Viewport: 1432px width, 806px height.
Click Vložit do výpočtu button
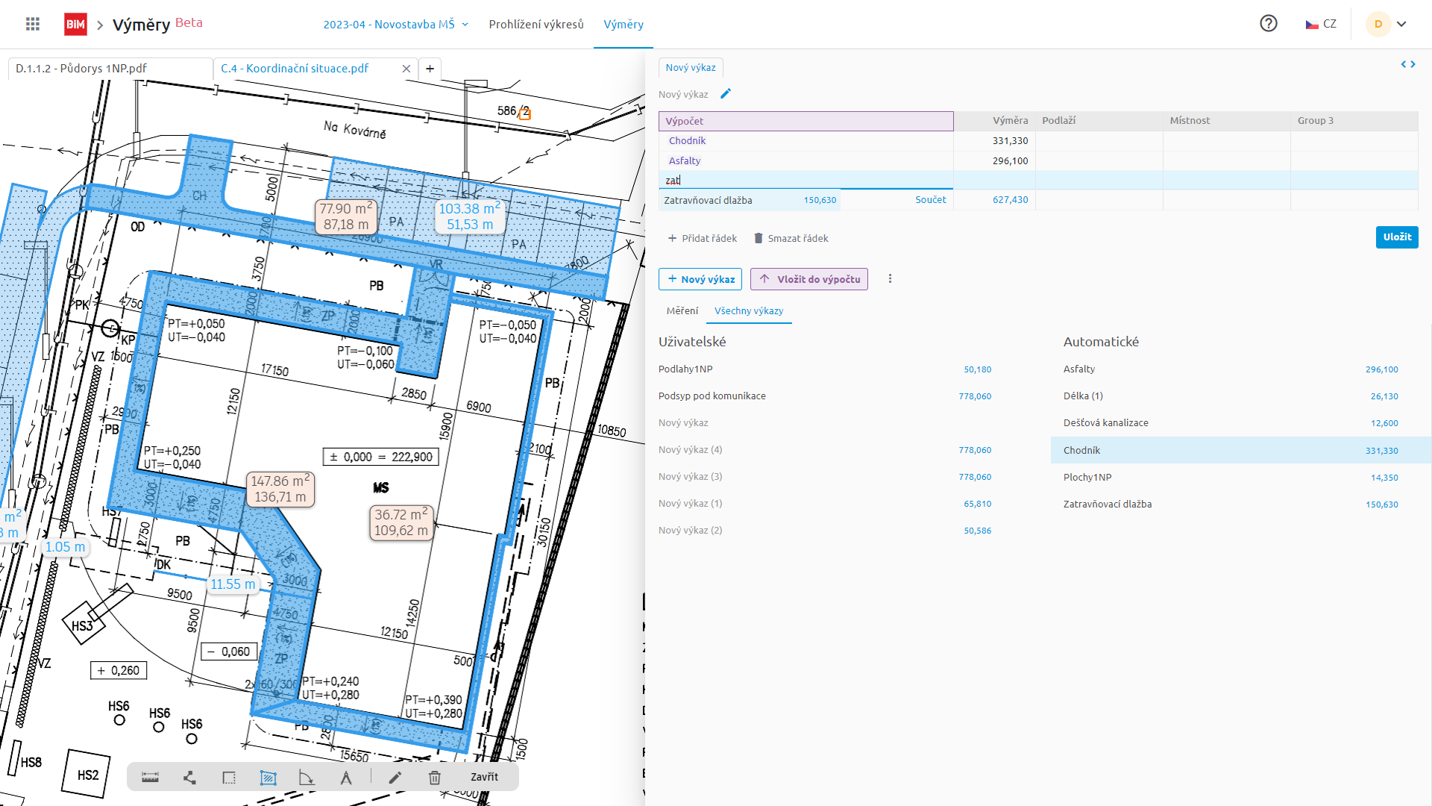(809, 279)
